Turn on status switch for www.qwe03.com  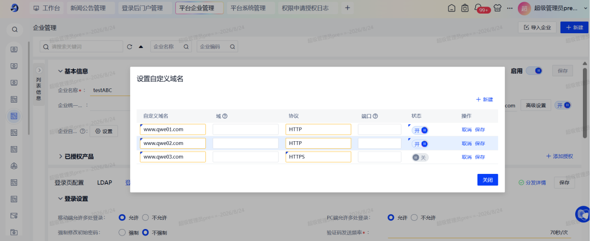click(x=420, y=158)
